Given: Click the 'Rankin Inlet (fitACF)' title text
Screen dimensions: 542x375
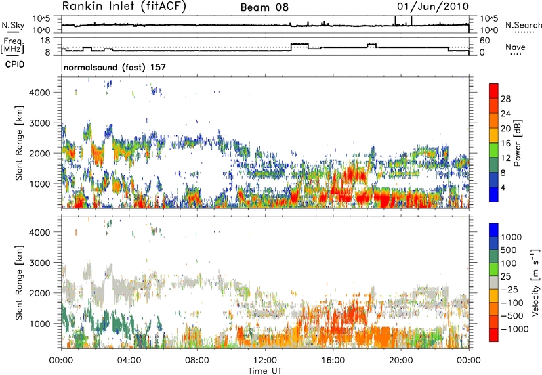Looking at the screenshot, I should 124,7.
